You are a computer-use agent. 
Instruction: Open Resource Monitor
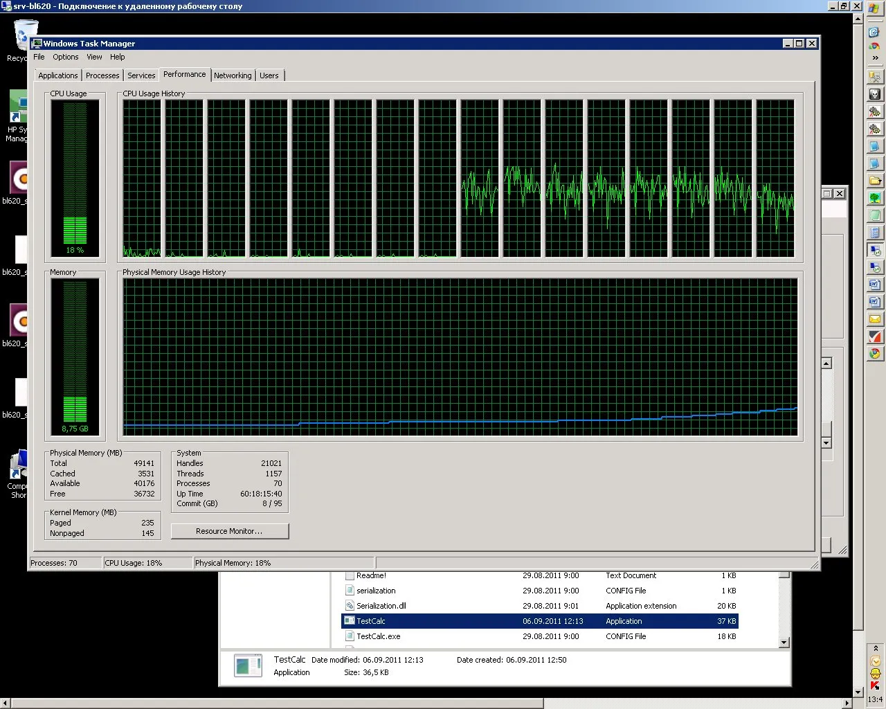coord(229,531)
